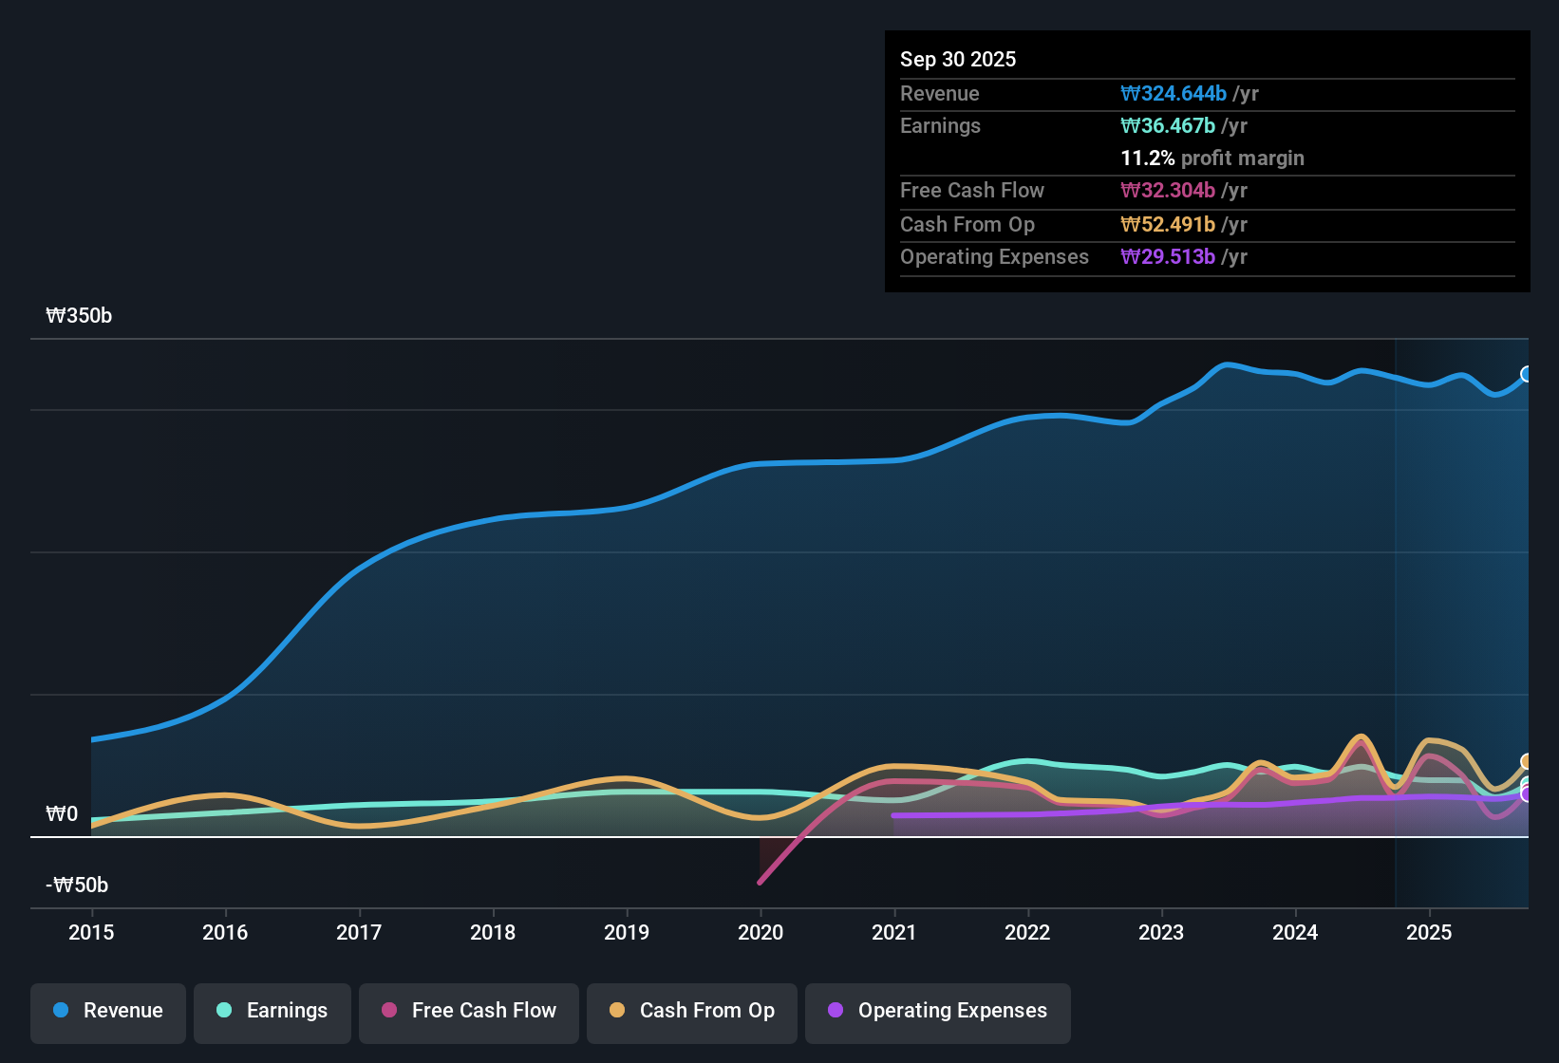1559x1063 pixels.
Task: Hide the Cash From Op series
Action: pos(691,1011)
